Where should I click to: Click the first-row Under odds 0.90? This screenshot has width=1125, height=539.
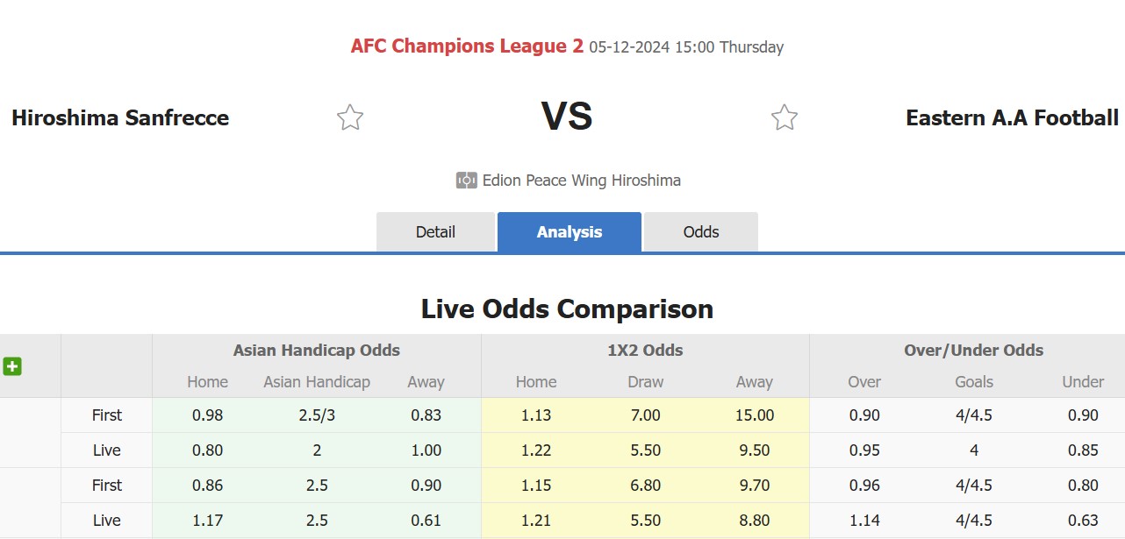pos(1084,415)
